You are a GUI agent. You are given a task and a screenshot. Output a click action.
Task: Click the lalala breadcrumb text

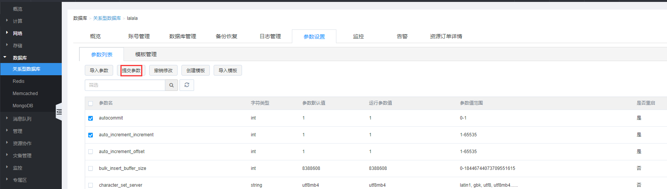[x=132, y=18]
